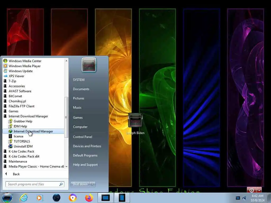Switch to monitor window taskbar button
Screen dimensions: 271x203
[105, 198]
